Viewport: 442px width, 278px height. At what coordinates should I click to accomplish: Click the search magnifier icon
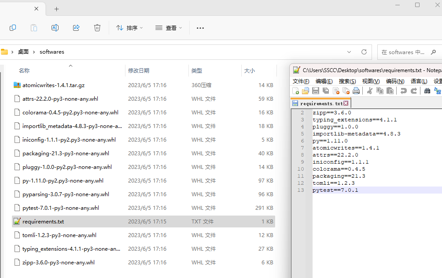(x=434, y=52)
